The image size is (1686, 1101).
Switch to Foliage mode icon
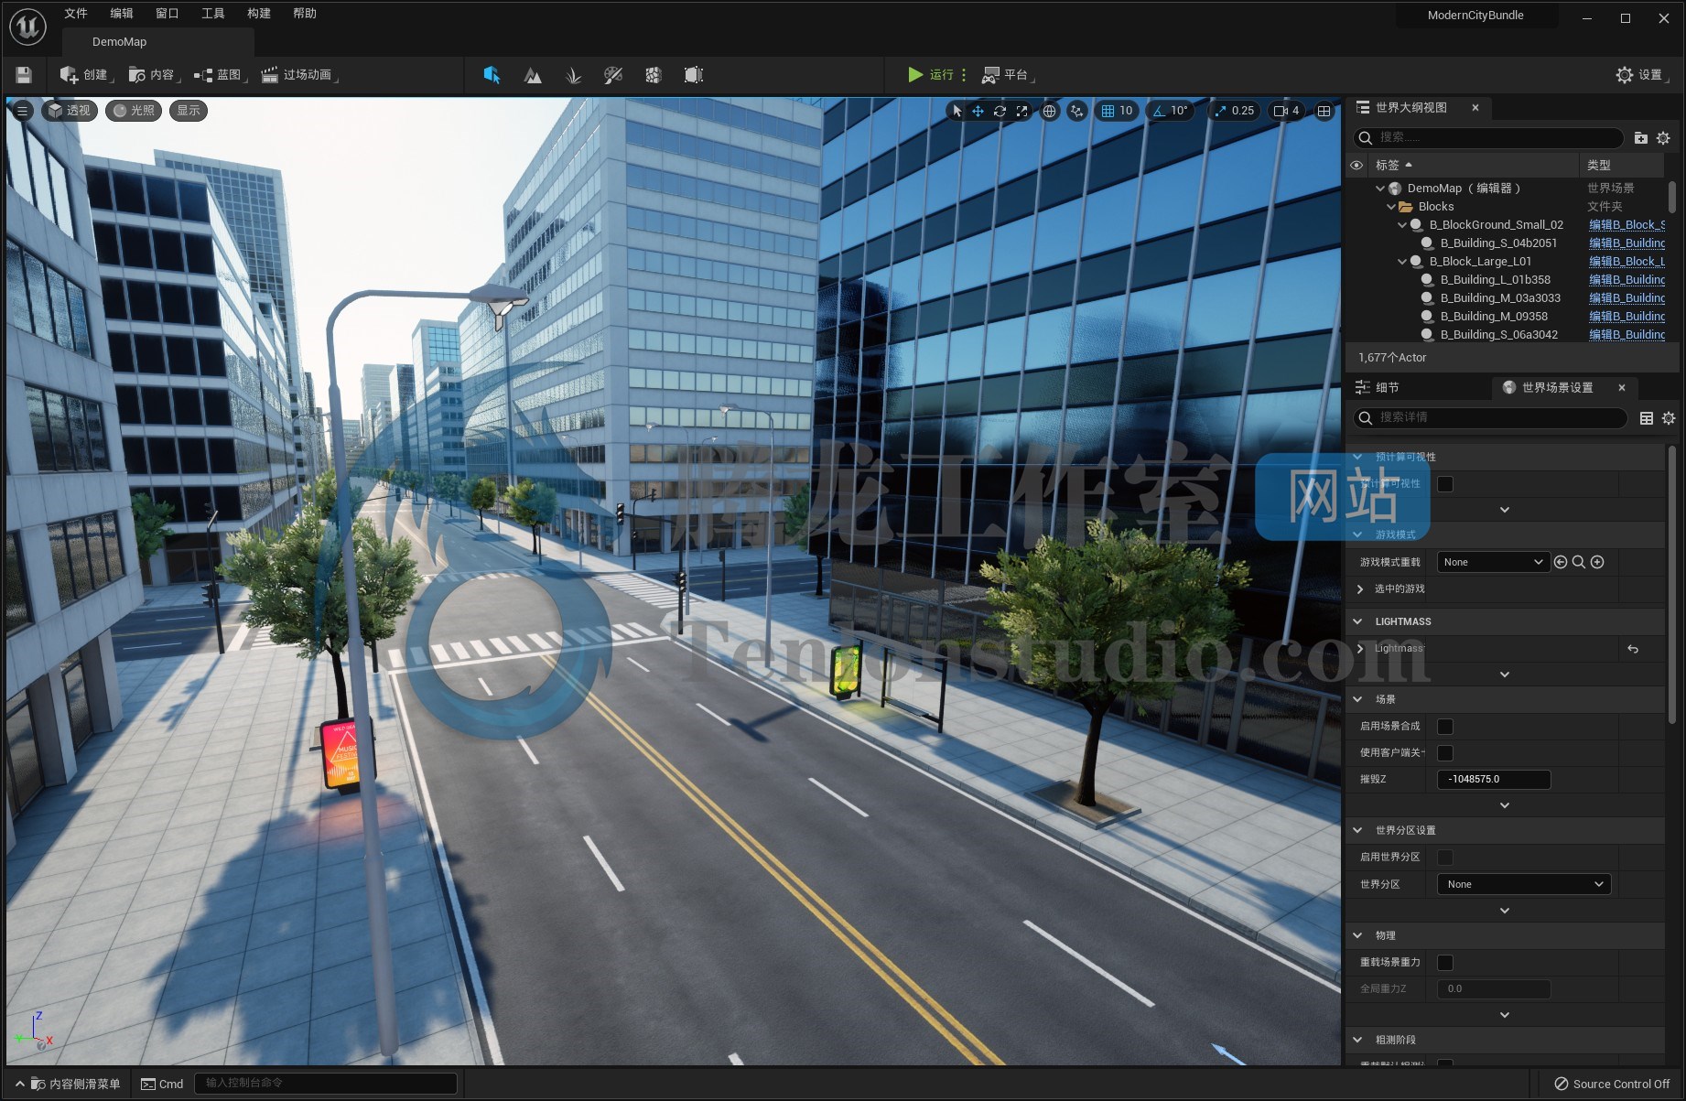click(573, 75)
